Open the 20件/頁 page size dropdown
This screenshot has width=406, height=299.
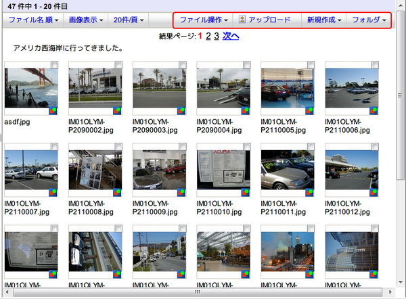pyautogui.click(x=129, y=20)
